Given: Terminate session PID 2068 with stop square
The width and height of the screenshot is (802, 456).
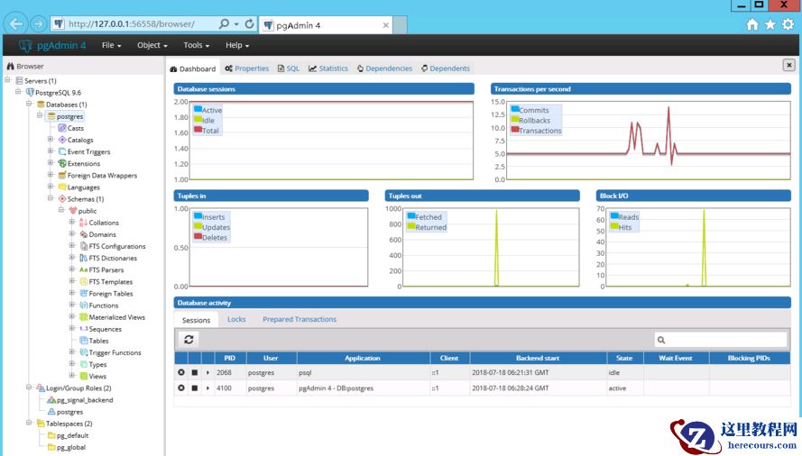Looking at the screenshot, I should coord(194,373).
